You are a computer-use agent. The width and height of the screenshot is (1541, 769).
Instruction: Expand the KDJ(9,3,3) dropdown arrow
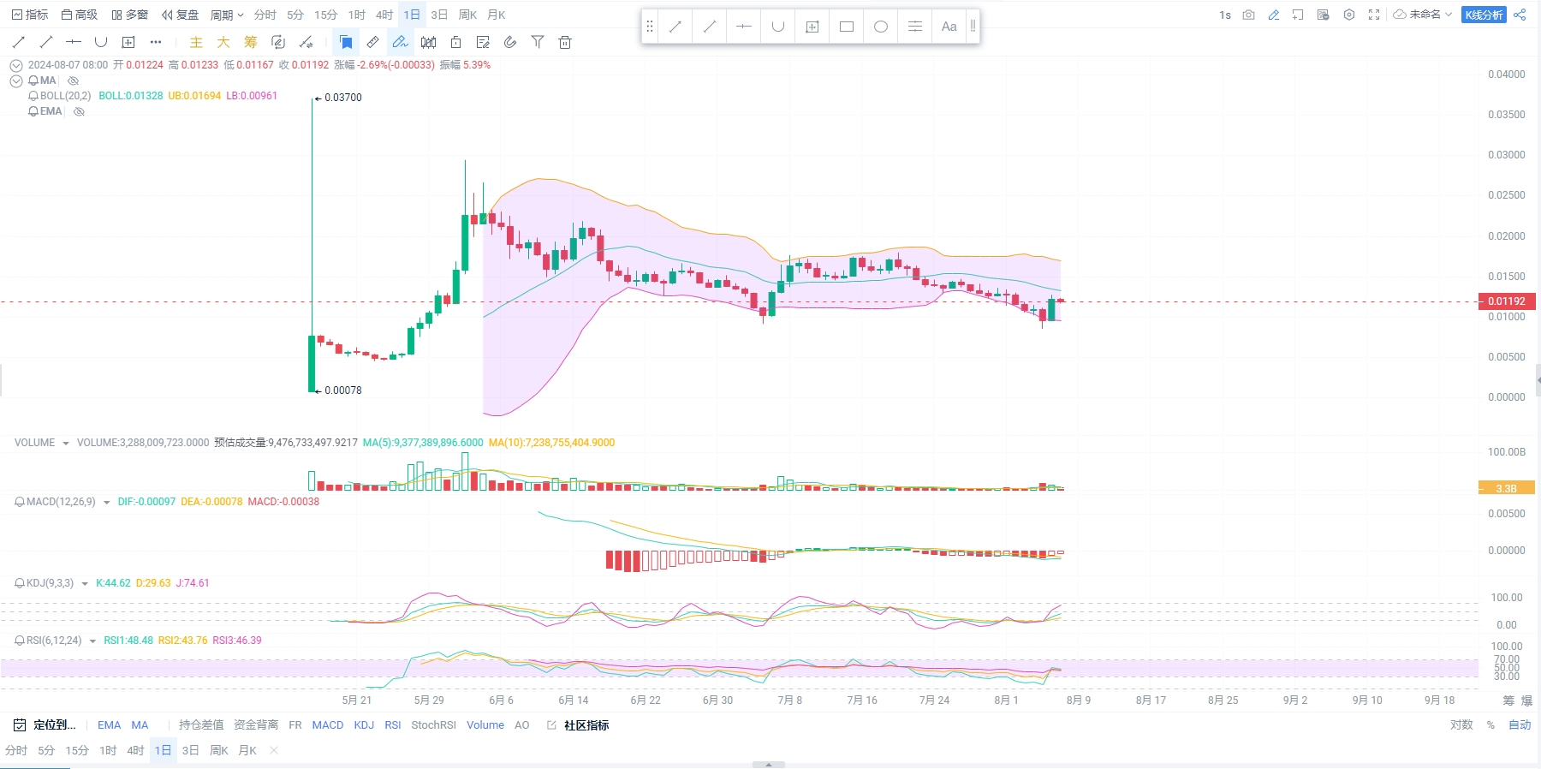[x=85, y=584]
